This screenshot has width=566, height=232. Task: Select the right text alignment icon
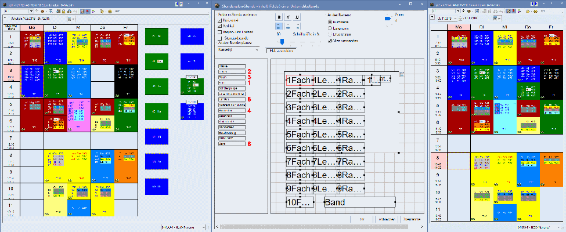point(298,26)
